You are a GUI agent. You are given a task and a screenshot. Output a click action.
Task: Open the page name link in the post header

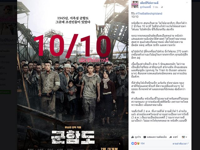coord(149,3)
